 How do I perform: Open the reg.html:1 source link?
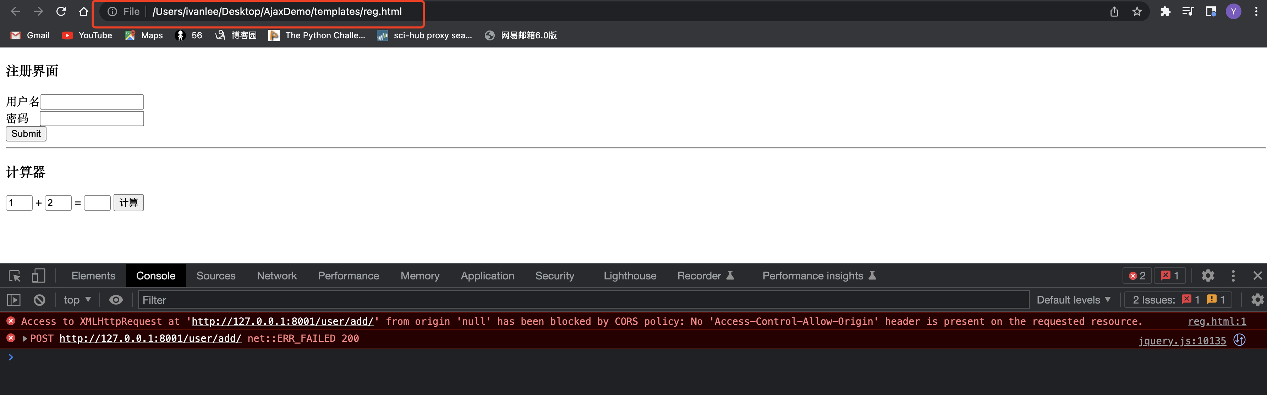(x=1217, y=321)
